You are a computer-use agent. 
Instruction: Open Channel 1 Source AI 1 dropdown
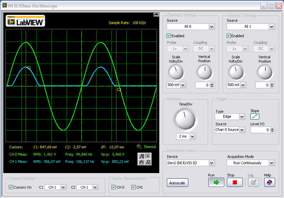pos(271,27)
